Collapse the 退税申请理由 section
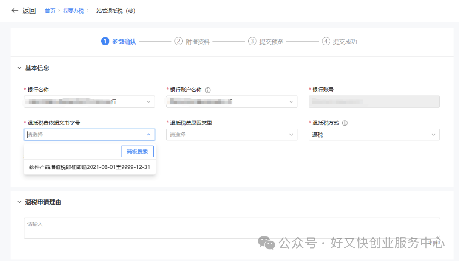The width and height of the screenshot is (459, 261). (x=19, y=202)
